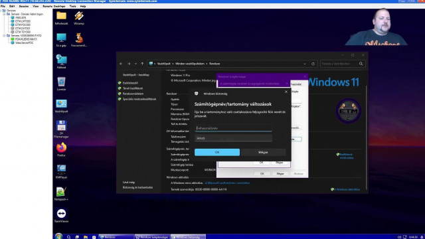This screenshot has height=239, width=425.
Task: Open the File menu
Action: point(3,6)
